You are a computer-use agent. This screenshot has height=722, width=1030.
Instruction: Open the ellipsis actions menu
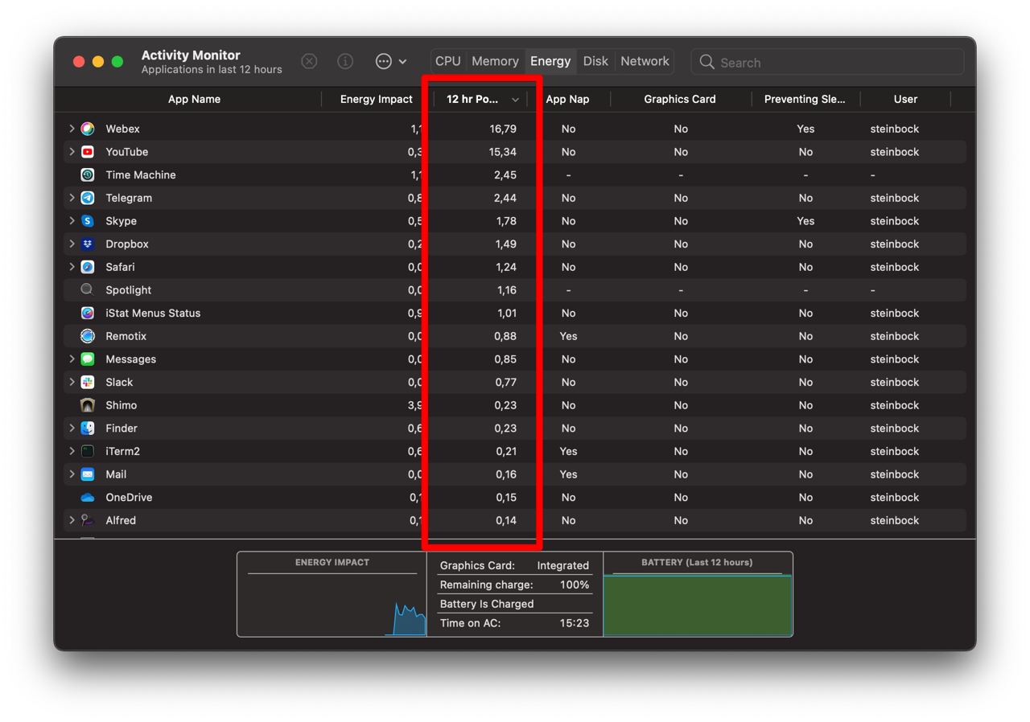click(391, 62)
